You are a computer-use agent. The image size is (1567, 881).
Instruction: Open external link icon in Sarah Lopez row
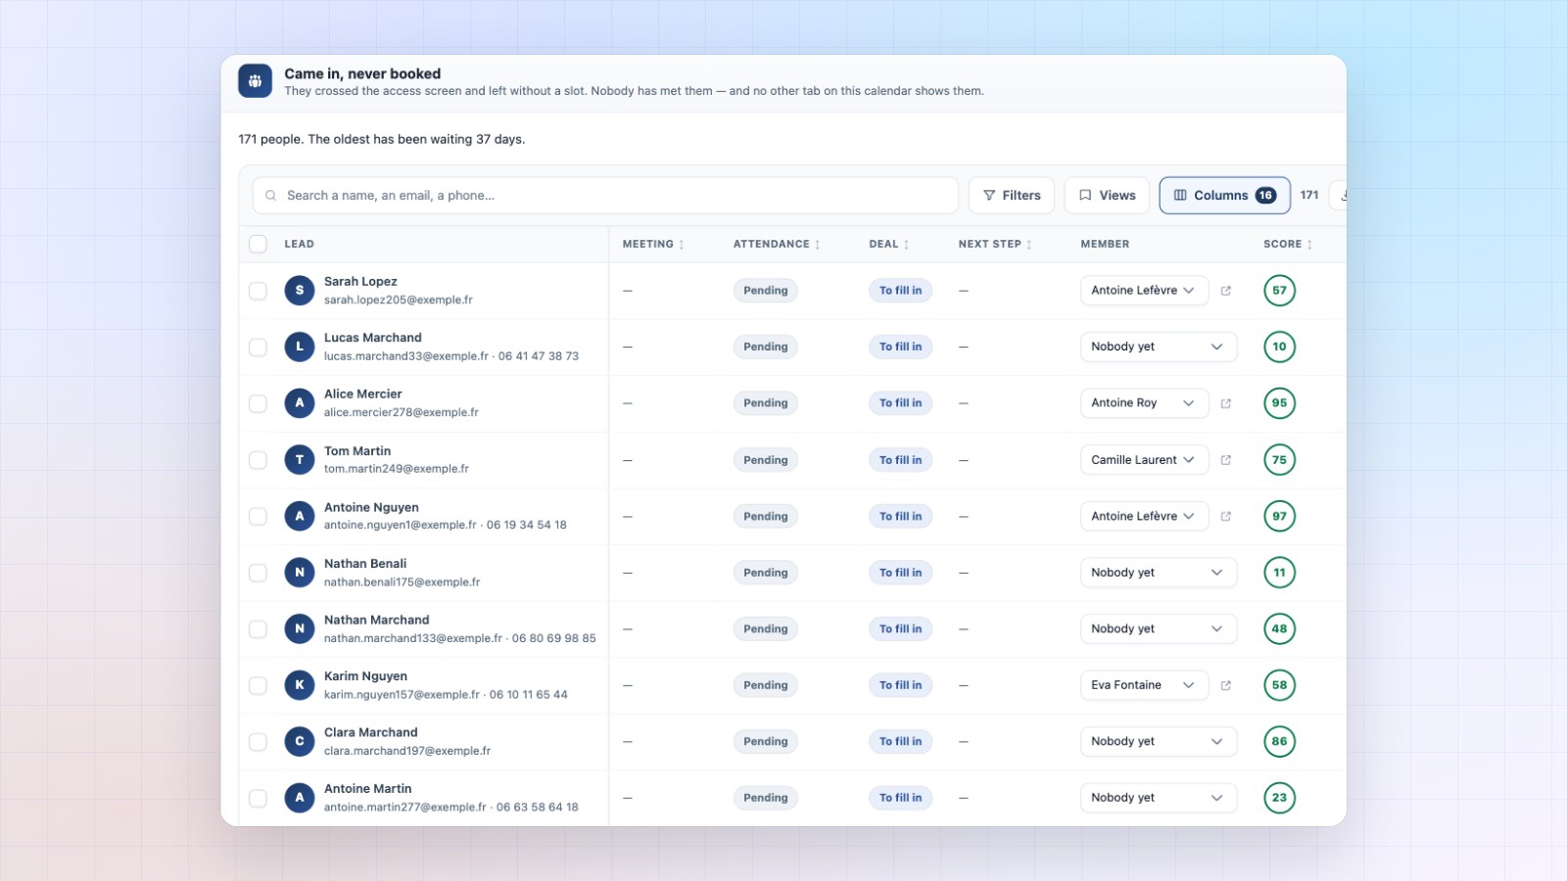click(x=1225, y=291)
